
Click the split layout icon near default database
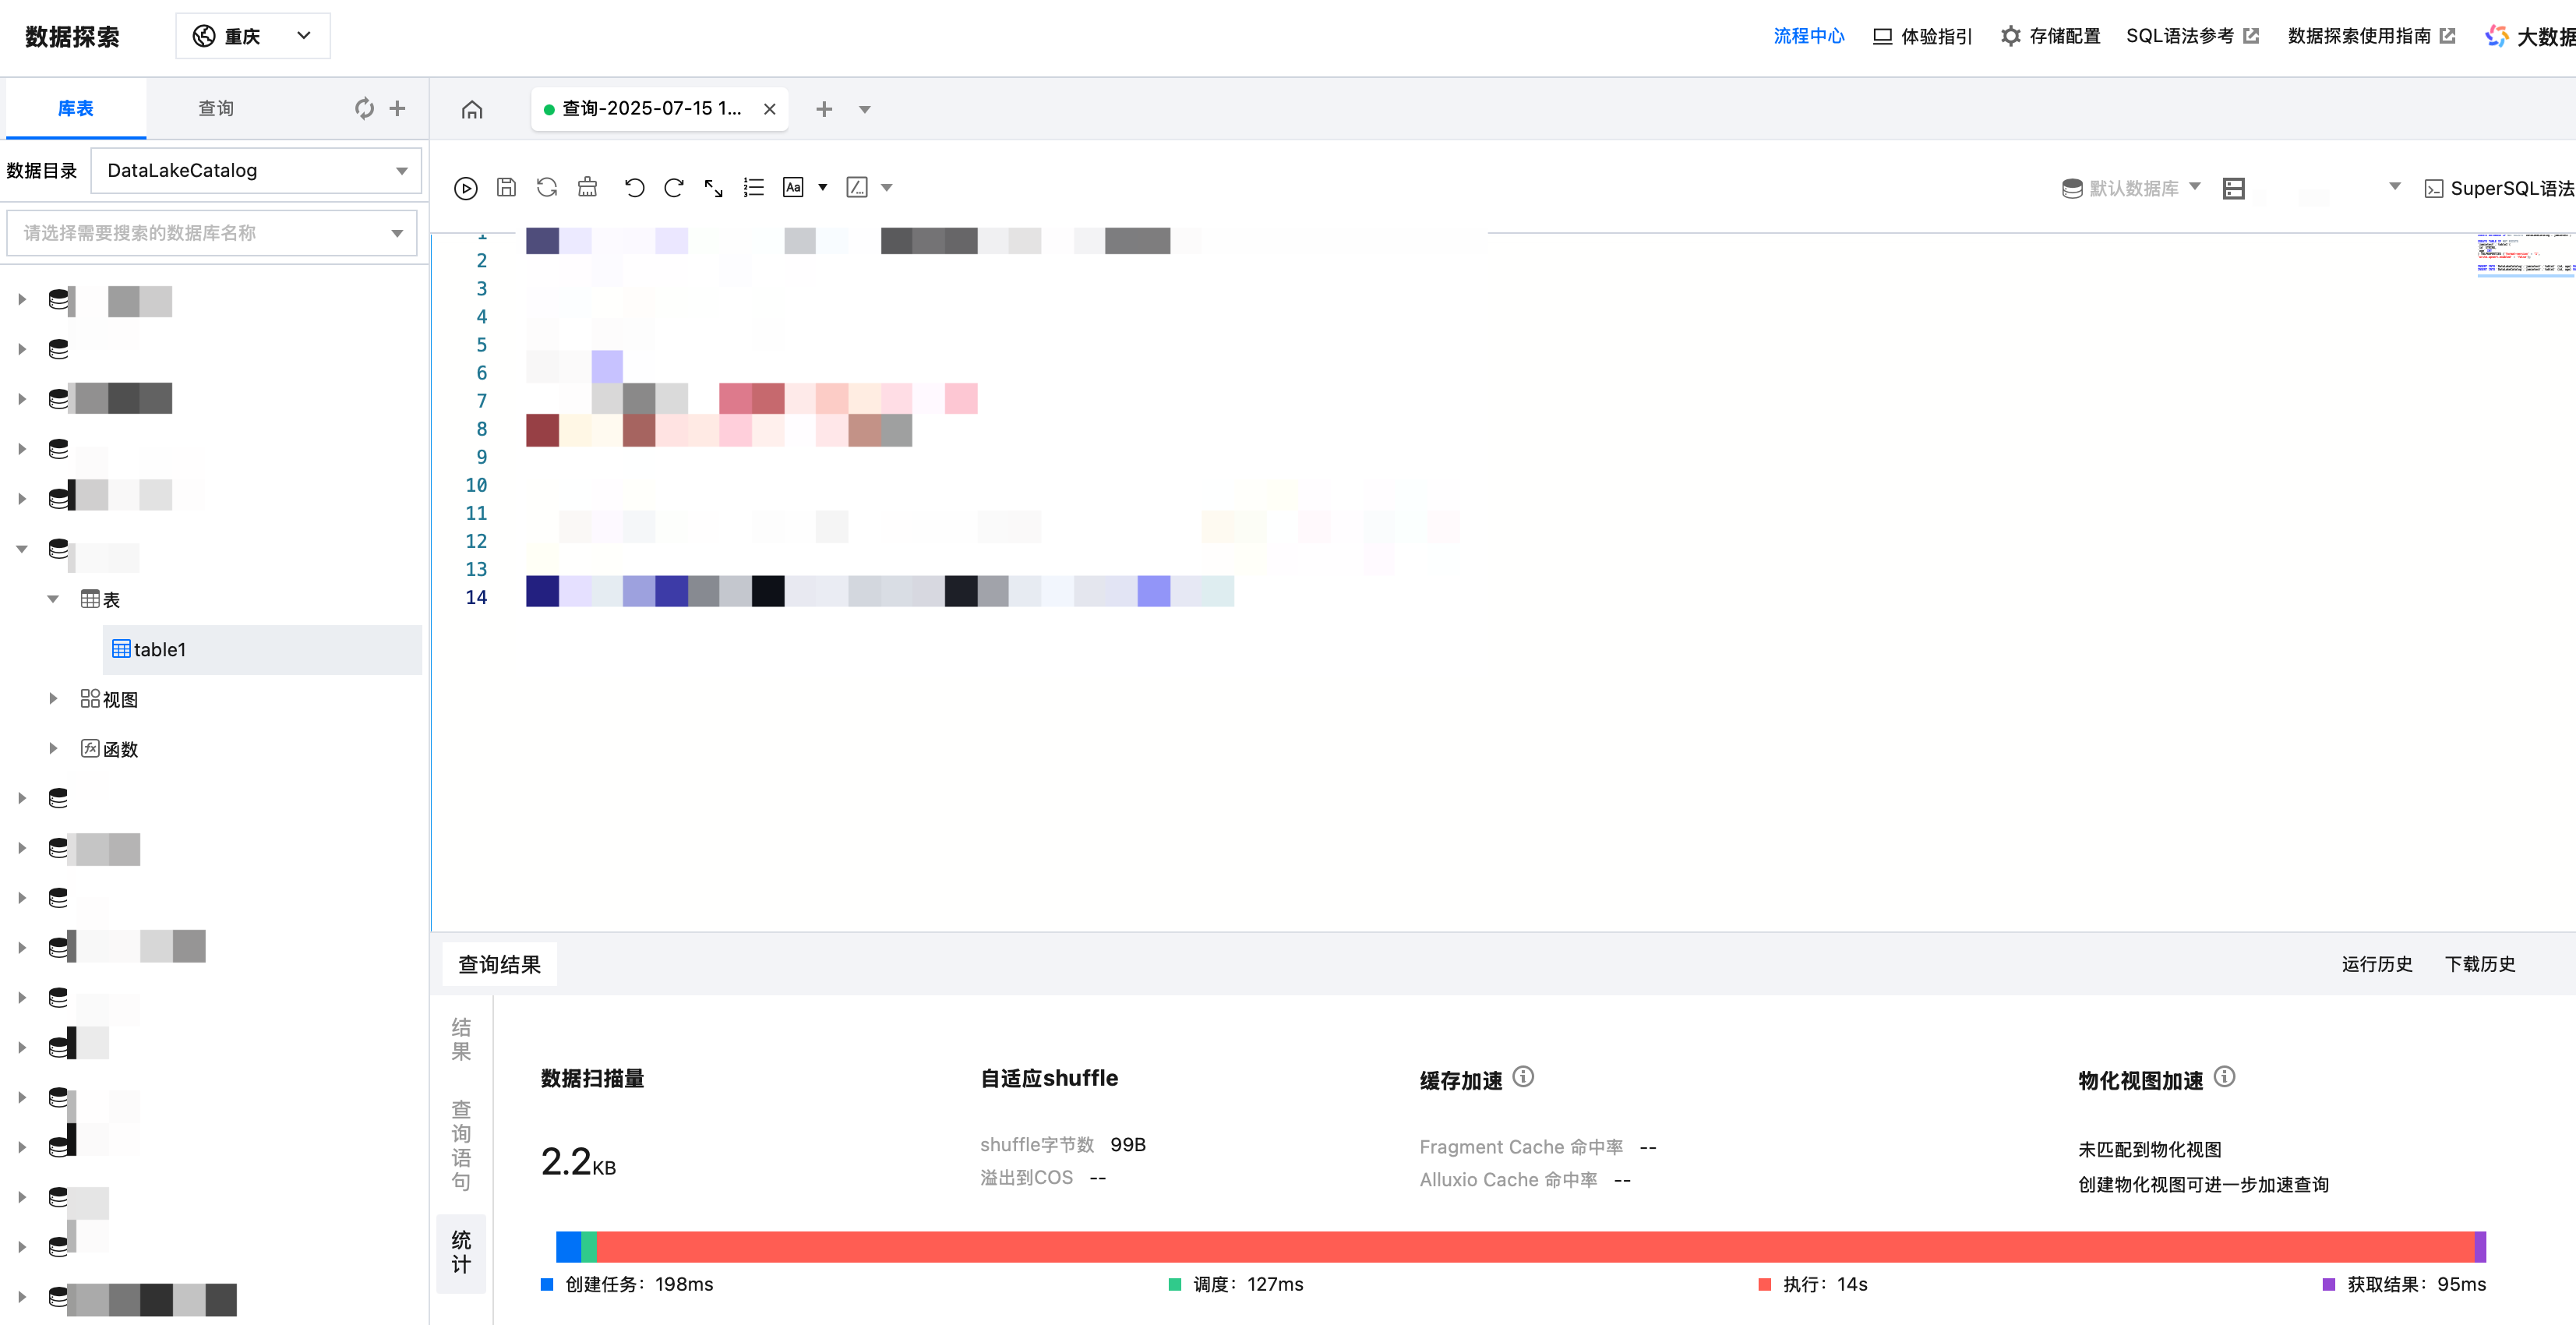click(2233, 188)
